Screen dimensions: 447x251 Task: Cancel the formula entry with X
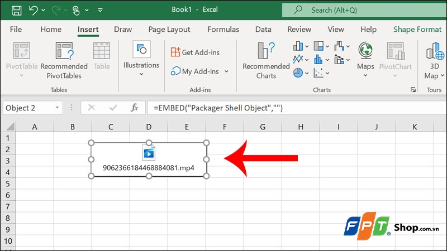92,108
